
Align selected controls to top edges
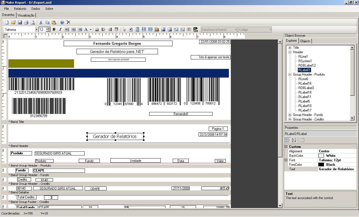tap(116, 29)
